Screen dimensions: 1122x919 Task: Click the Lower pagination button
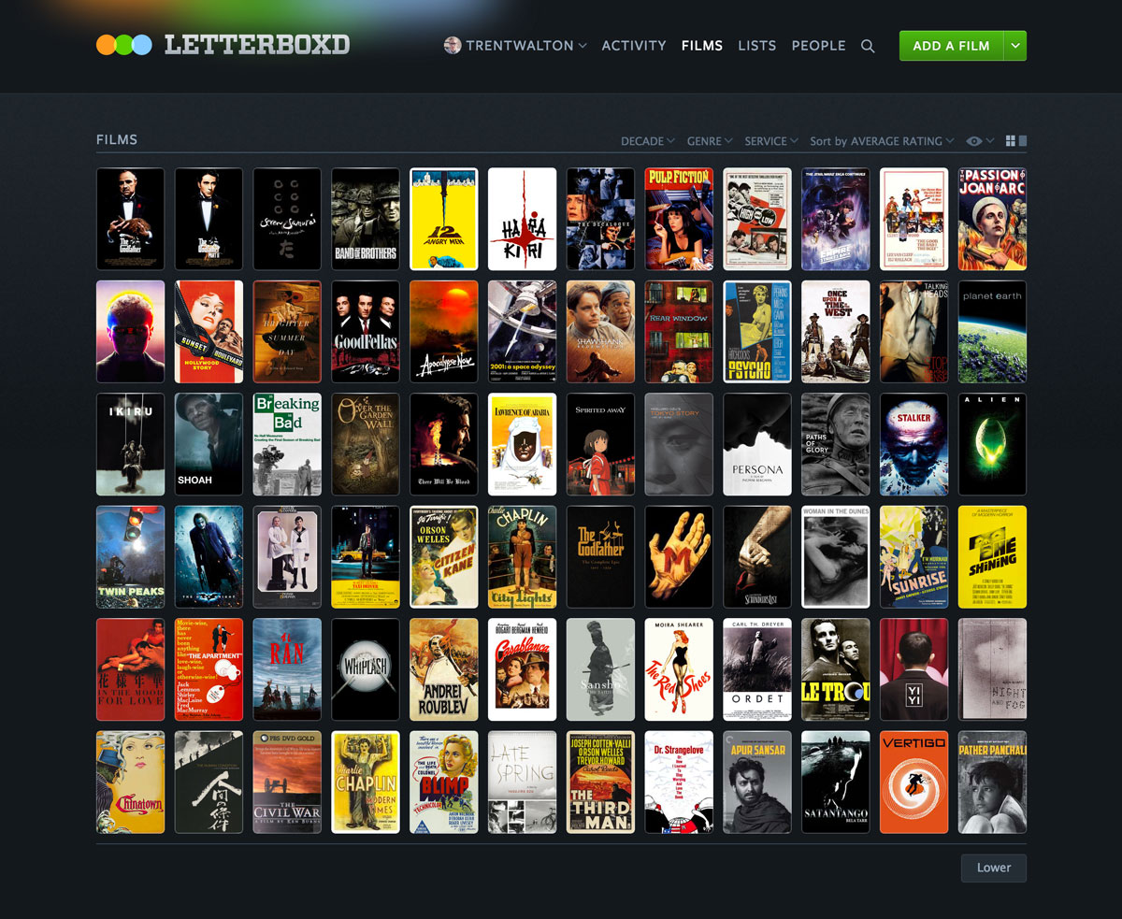point(993,868)
